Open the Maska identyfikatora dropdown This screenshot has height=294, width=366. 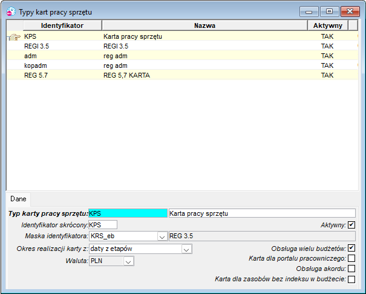162,236
